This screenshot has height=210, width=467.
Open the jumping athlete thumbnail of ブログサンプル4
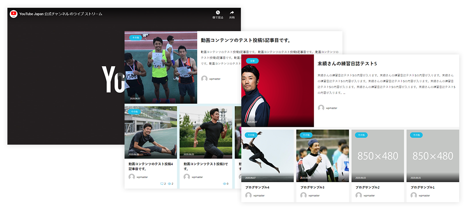[x=267, y=156]
